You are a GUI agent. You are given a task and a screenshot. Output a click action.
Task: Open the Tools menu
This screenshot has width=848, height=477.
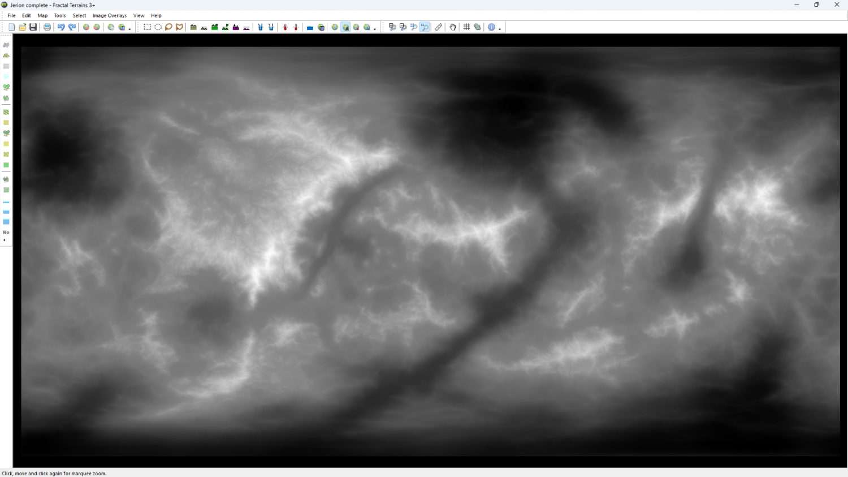click(x=60, y=16)
